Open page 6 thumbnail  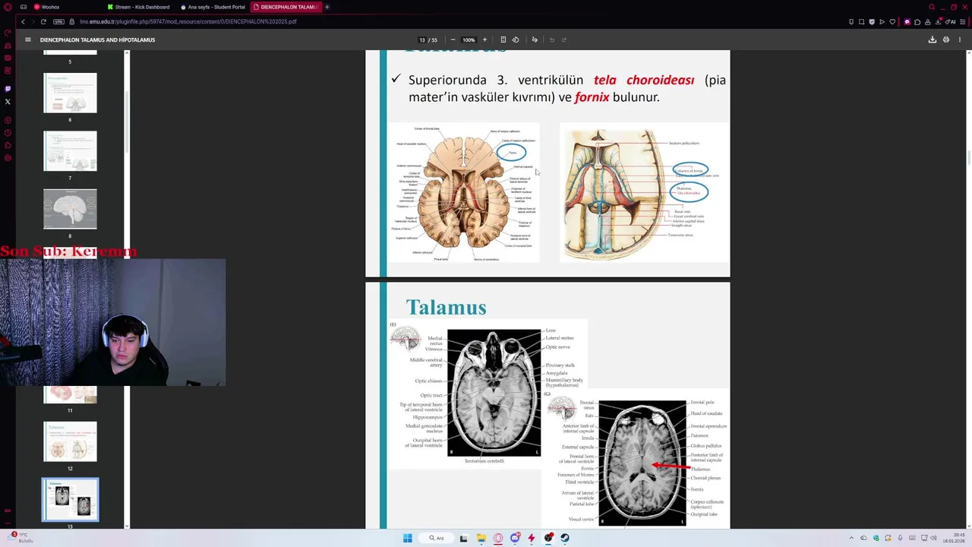pyautogui.click(x=70, y=93)
